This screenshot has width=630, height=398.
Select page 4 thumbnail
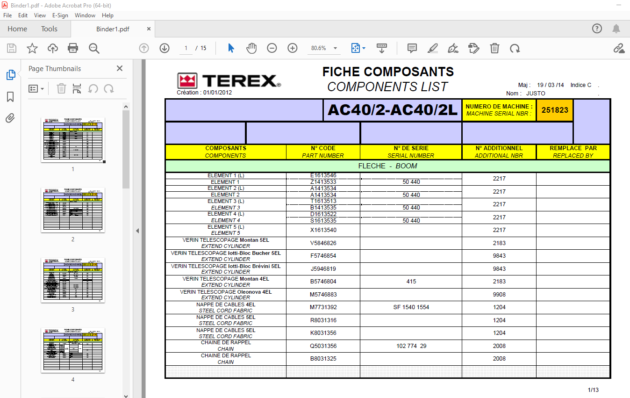[x=73, y=350]
